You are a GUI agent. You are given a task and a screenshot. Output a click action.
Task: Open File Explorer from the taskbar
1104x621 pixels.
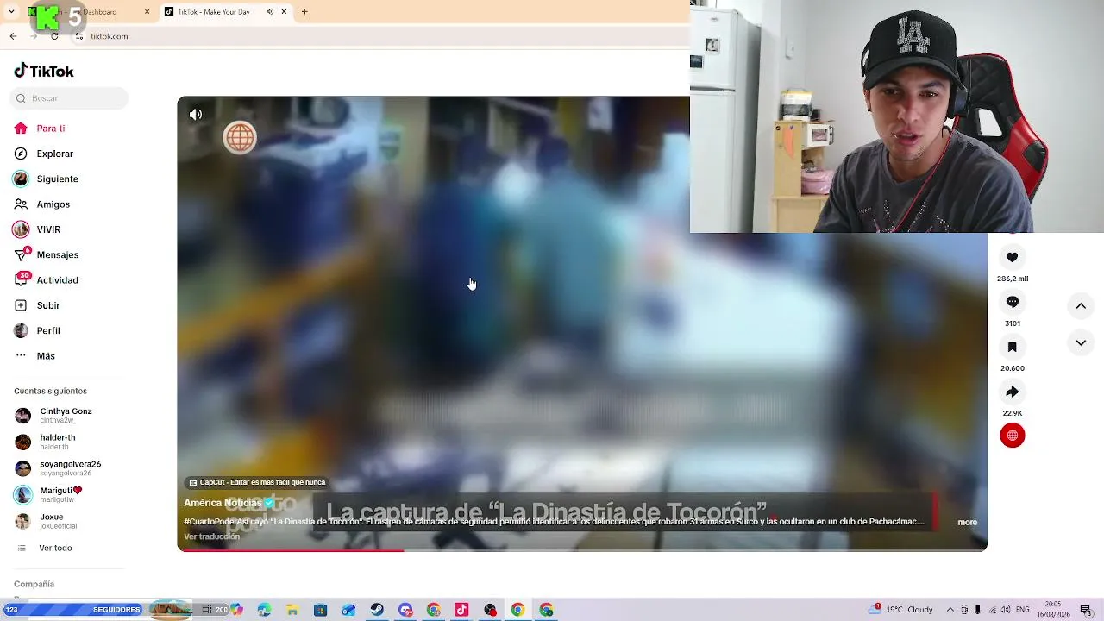click(x=292, y=610)
